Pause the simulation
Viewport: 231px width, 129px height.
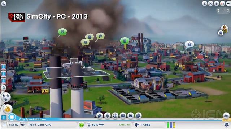4,125
